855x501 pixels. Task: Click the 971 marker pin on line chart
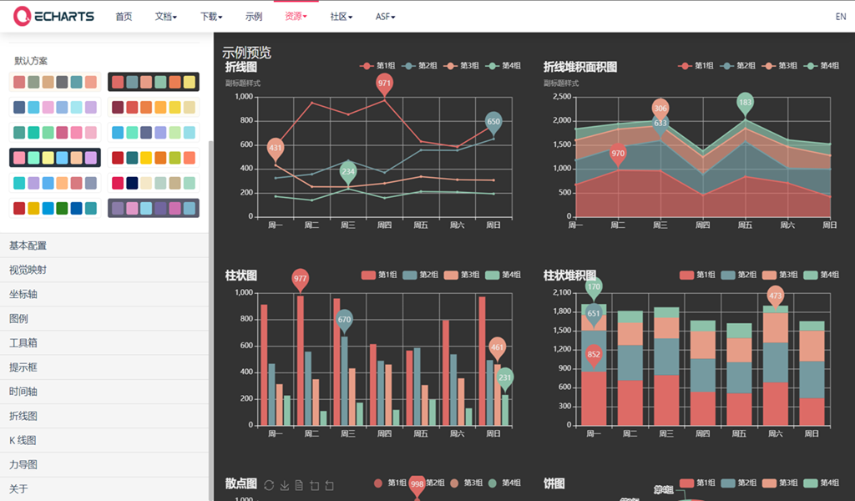(384, 84)
